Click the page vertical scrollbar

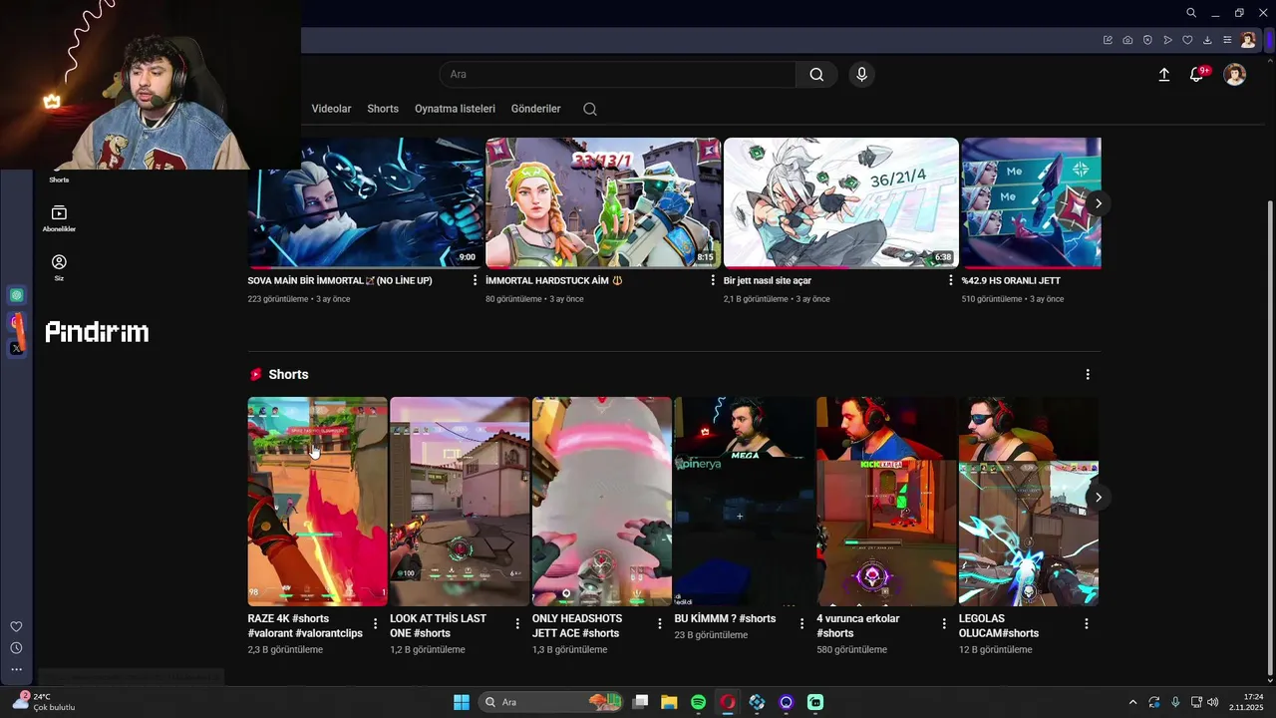tap(1269, 438)
